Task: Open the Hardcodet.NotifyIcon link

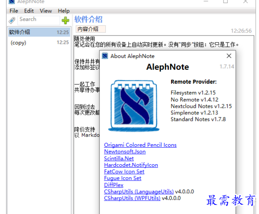Action: tap(131, 165)
